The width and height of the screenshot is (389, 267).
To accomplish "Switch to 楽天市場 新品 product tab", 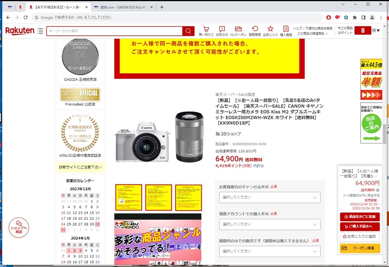I will [58, 7].
